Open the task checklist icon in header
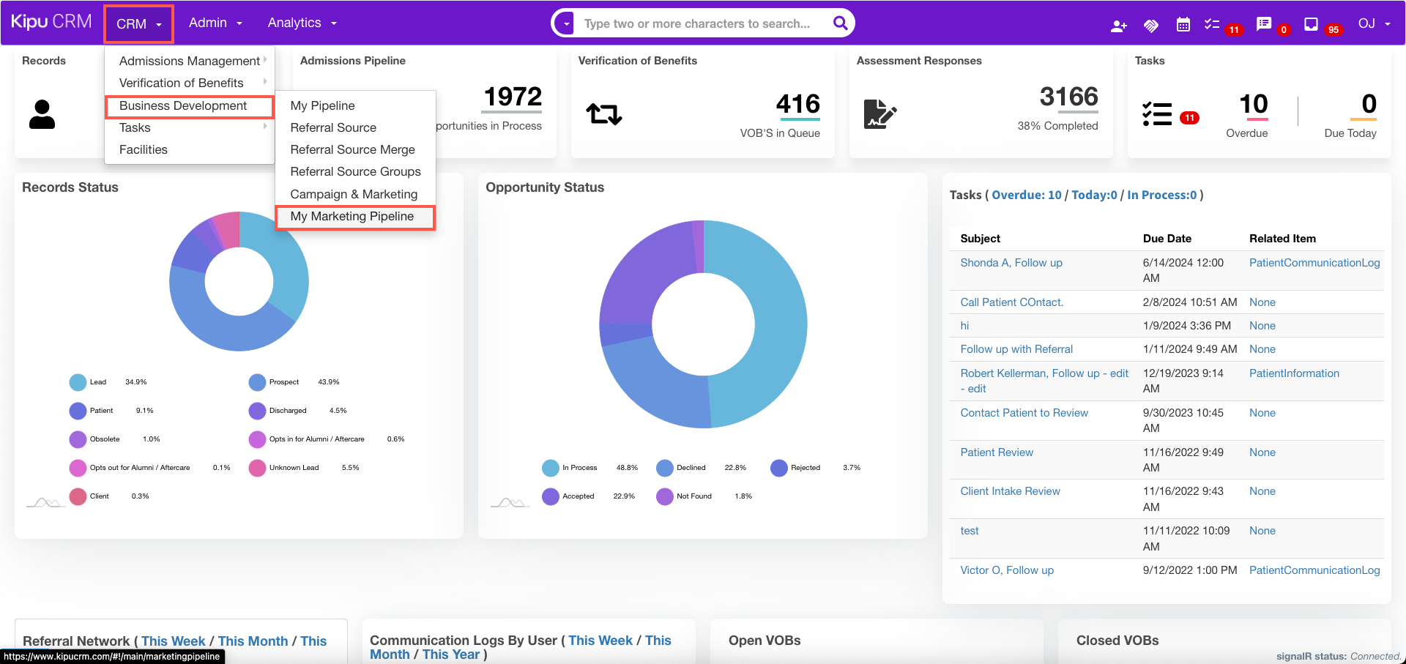Viewport: 1406px width, 664px height. tap(1212, 25)
